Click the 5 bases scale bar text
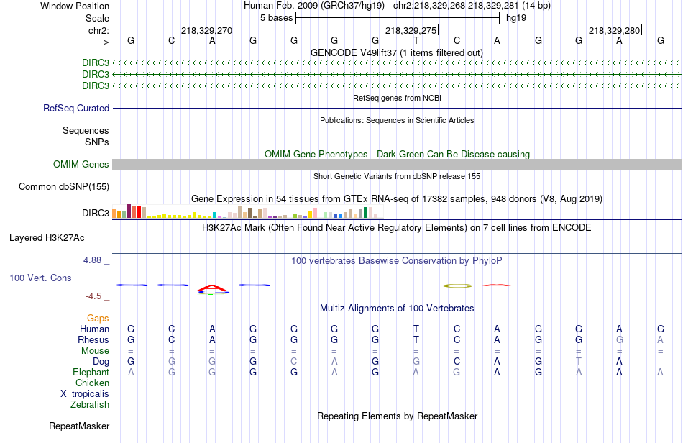Image resolution: width=683 pixels, height=443 pixels. click(277, 18)
